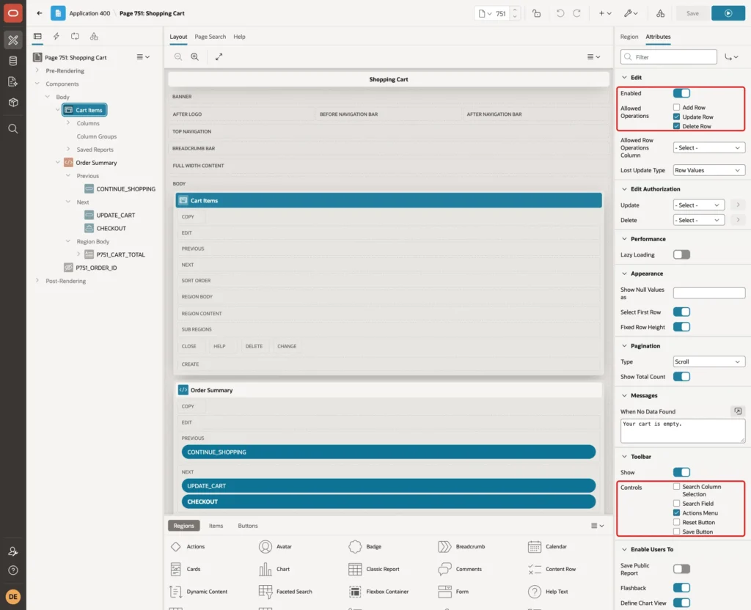
Task: Expand the Pre-Rendering tree node
Action: pyautogui.click(x=37, y=70)
